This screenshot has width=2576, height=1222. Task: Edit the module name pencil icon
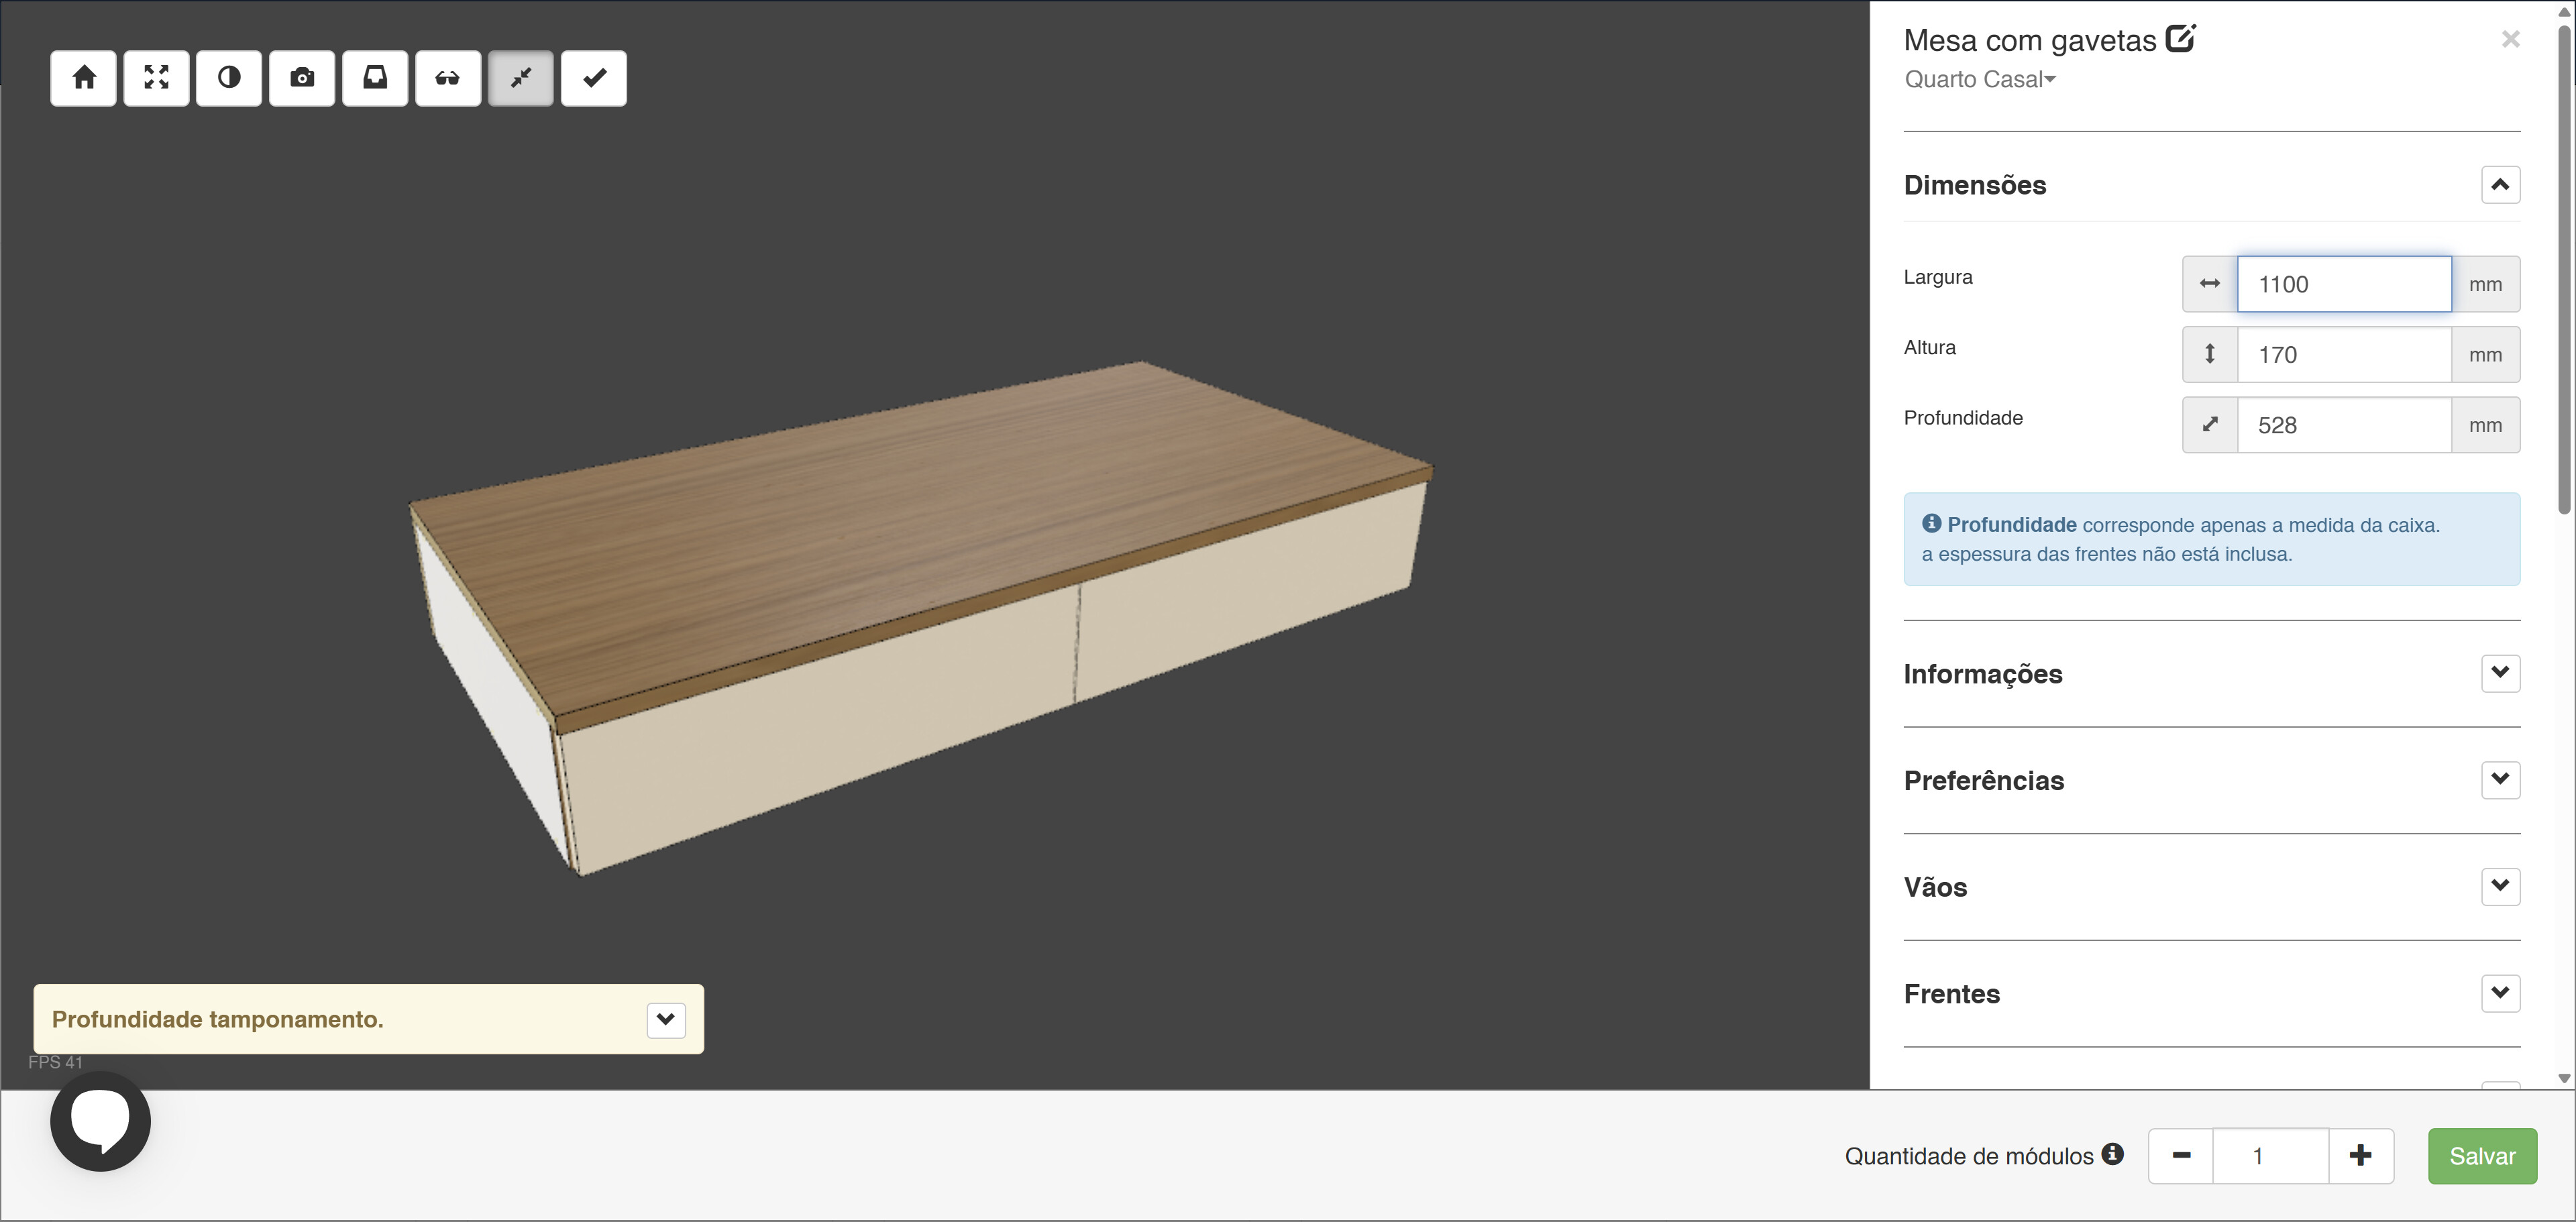coord(2180,39)
